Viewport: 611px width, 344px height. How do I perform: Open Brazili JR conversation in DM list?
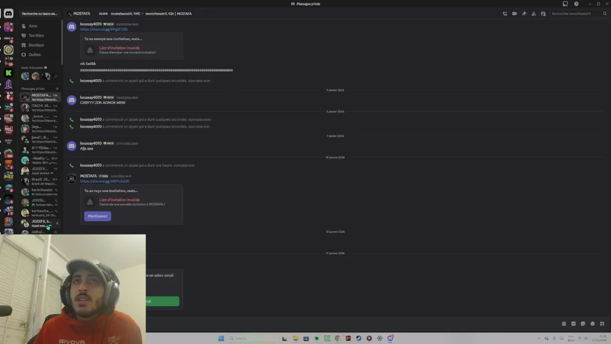point(41,181)
